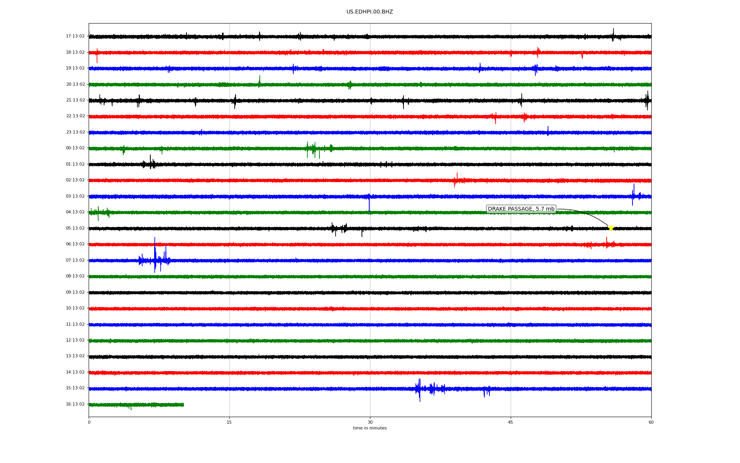The image size is (740, 463).
Task: Click the short green 16:13:02 trace end
Action: pos(183,405)
